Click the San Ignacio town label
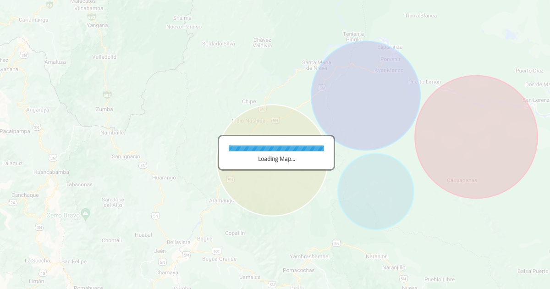The height and width of the screenshot is (289, 550). (126, 156)
